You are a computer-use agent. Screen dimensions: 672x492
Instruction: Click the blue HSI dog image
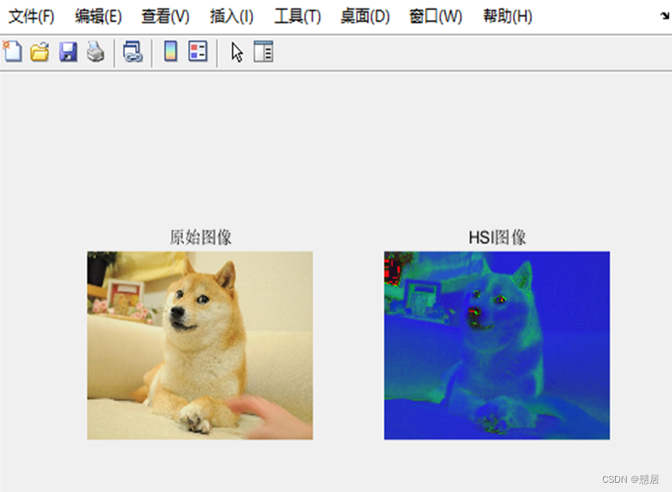tap(496, 346)
